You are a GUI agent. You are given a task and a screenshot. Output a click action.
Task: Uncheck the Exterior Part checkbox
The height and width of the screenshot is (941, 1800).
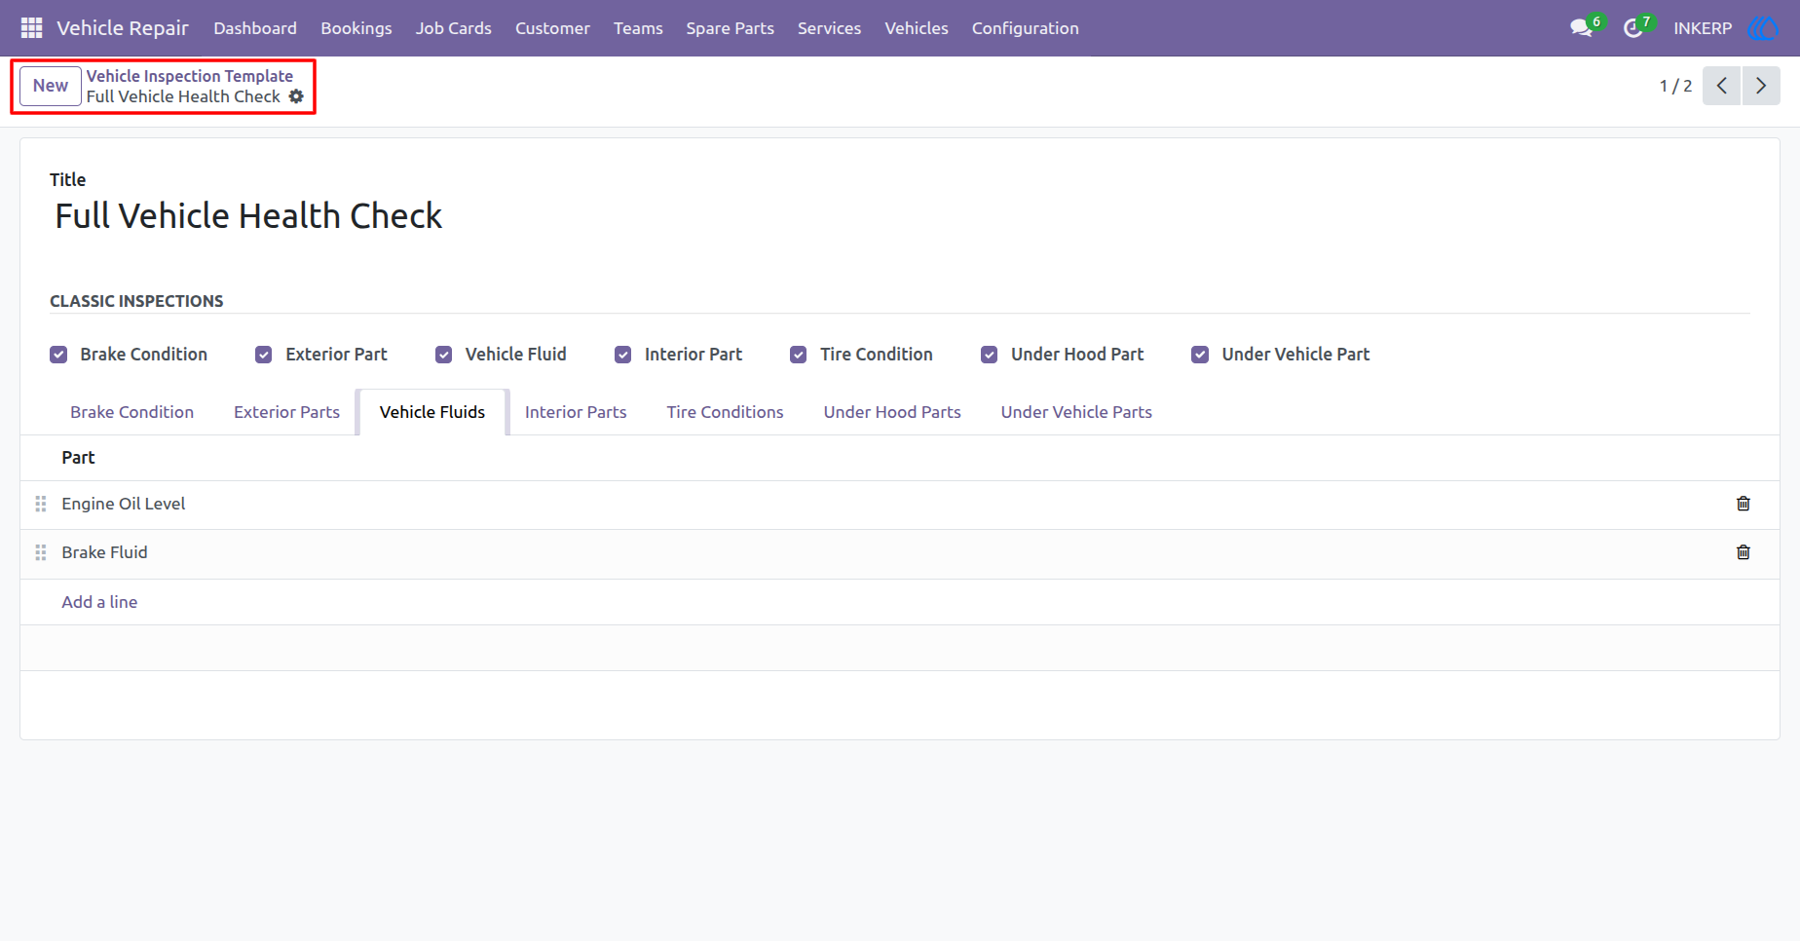pos(264,355)
